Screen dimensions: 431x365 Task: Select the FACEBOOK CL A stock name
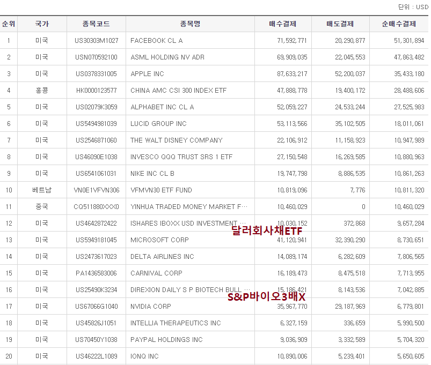[x=156, y=41]
